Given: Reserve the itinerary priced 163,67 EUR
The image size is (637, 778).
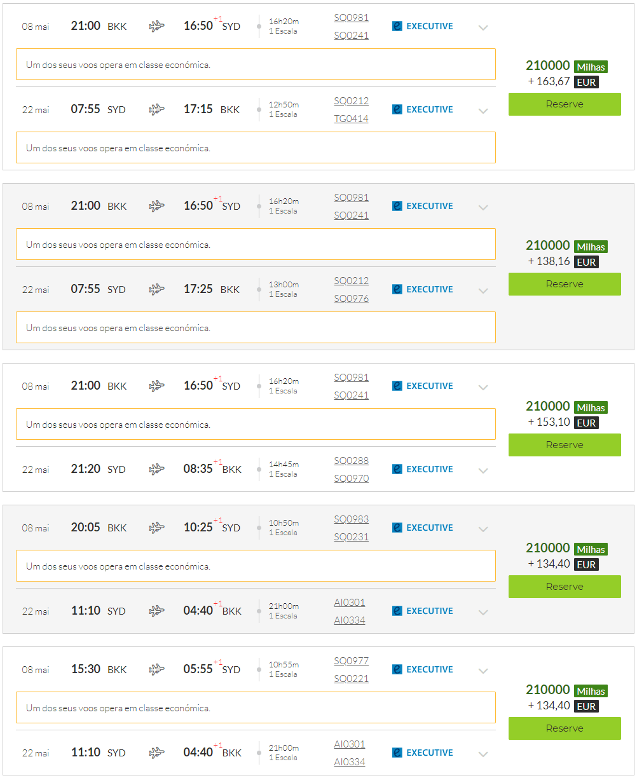Looking at the screenshot, I should [x=565, y=104].
